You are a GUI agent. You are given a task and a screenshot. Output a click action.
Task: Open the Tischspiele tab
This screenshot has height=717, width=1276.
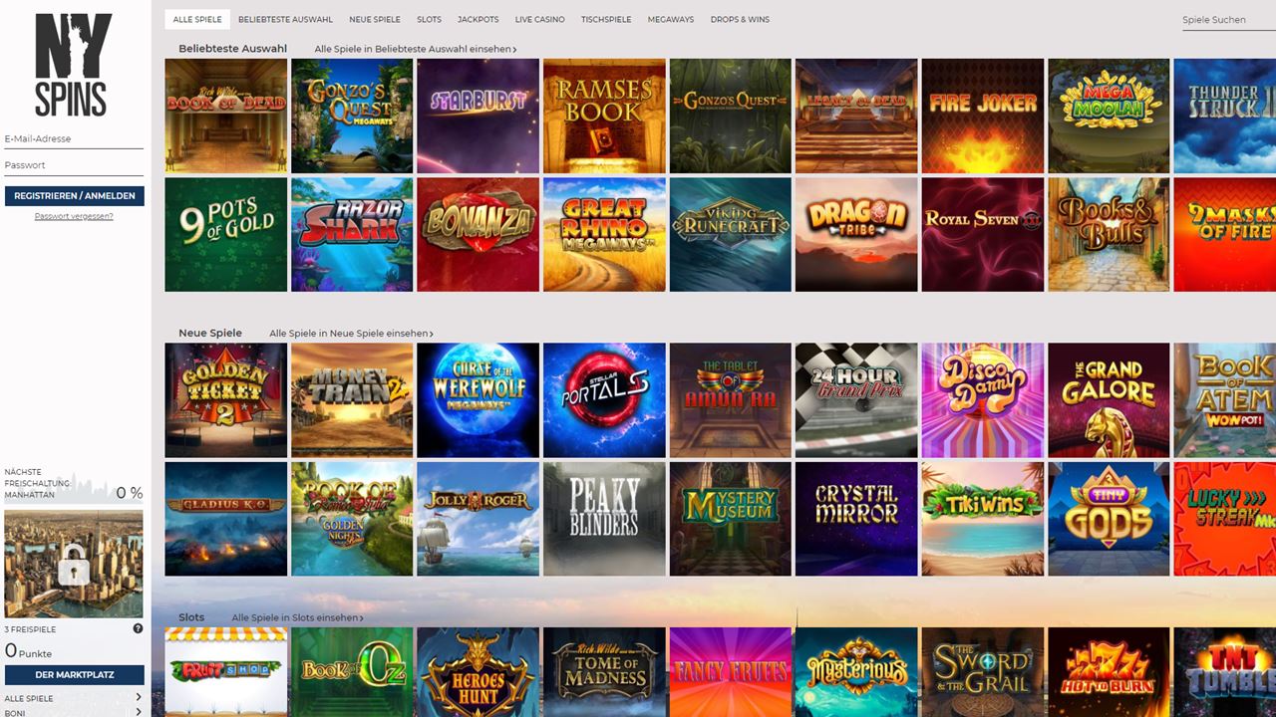coord(606,19)
